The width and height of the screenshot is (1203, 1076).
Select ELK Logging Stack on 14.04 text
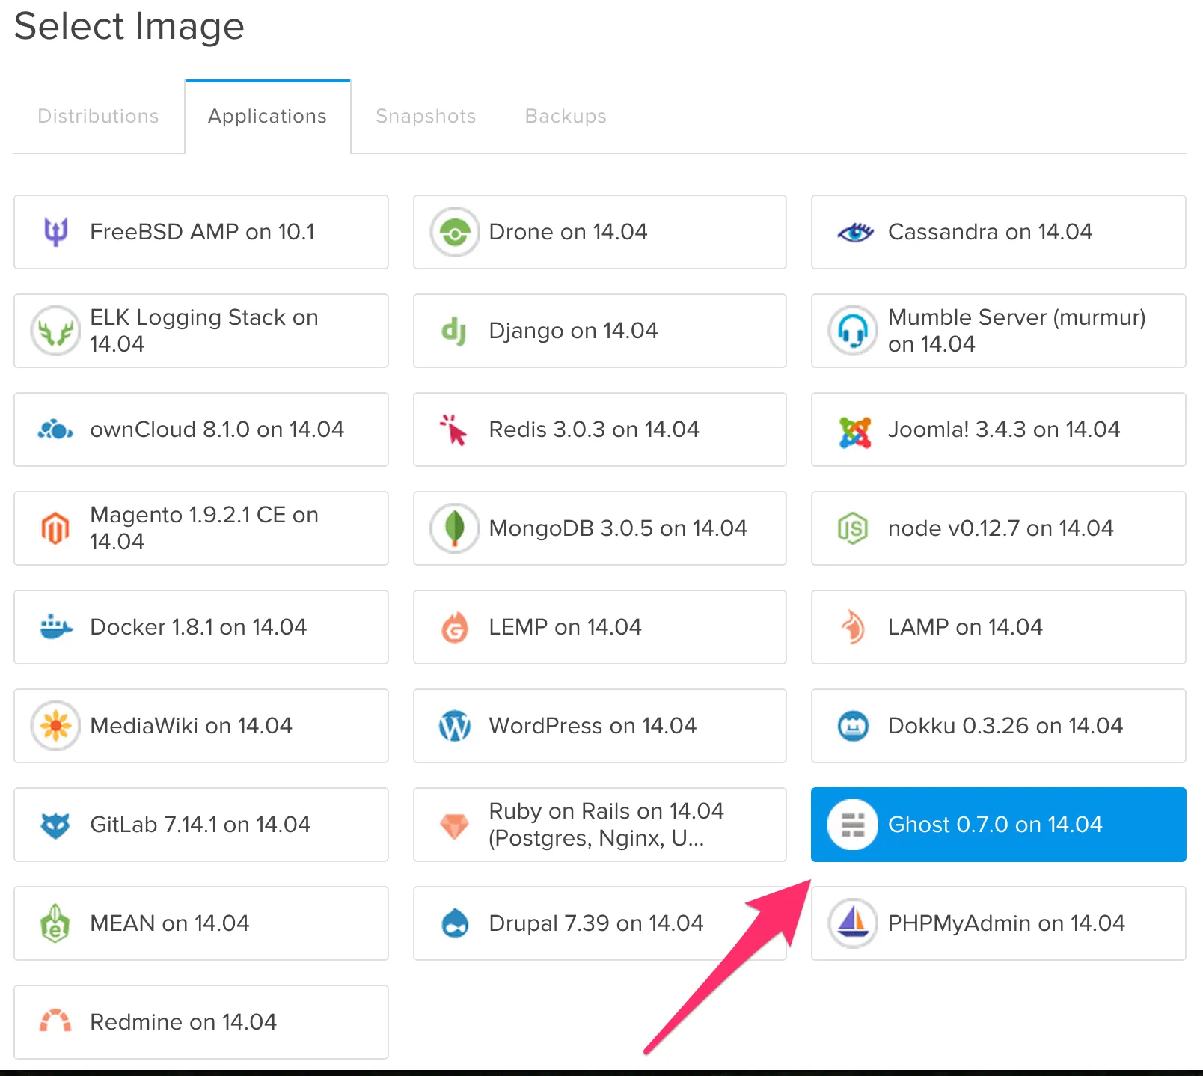pos(204,331)
